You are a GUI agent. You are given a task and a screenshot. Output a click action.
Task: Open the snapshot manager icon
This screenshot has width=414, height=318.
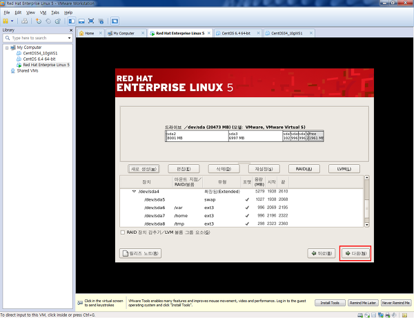pyautogui.click(x=58, y=21)
